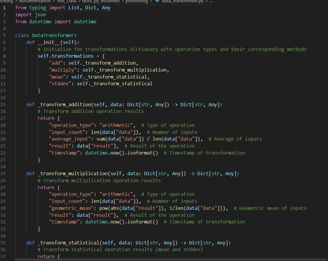Click the 'return' keyword on line 37
Screen dimensions: 328x261
(46, 256)
